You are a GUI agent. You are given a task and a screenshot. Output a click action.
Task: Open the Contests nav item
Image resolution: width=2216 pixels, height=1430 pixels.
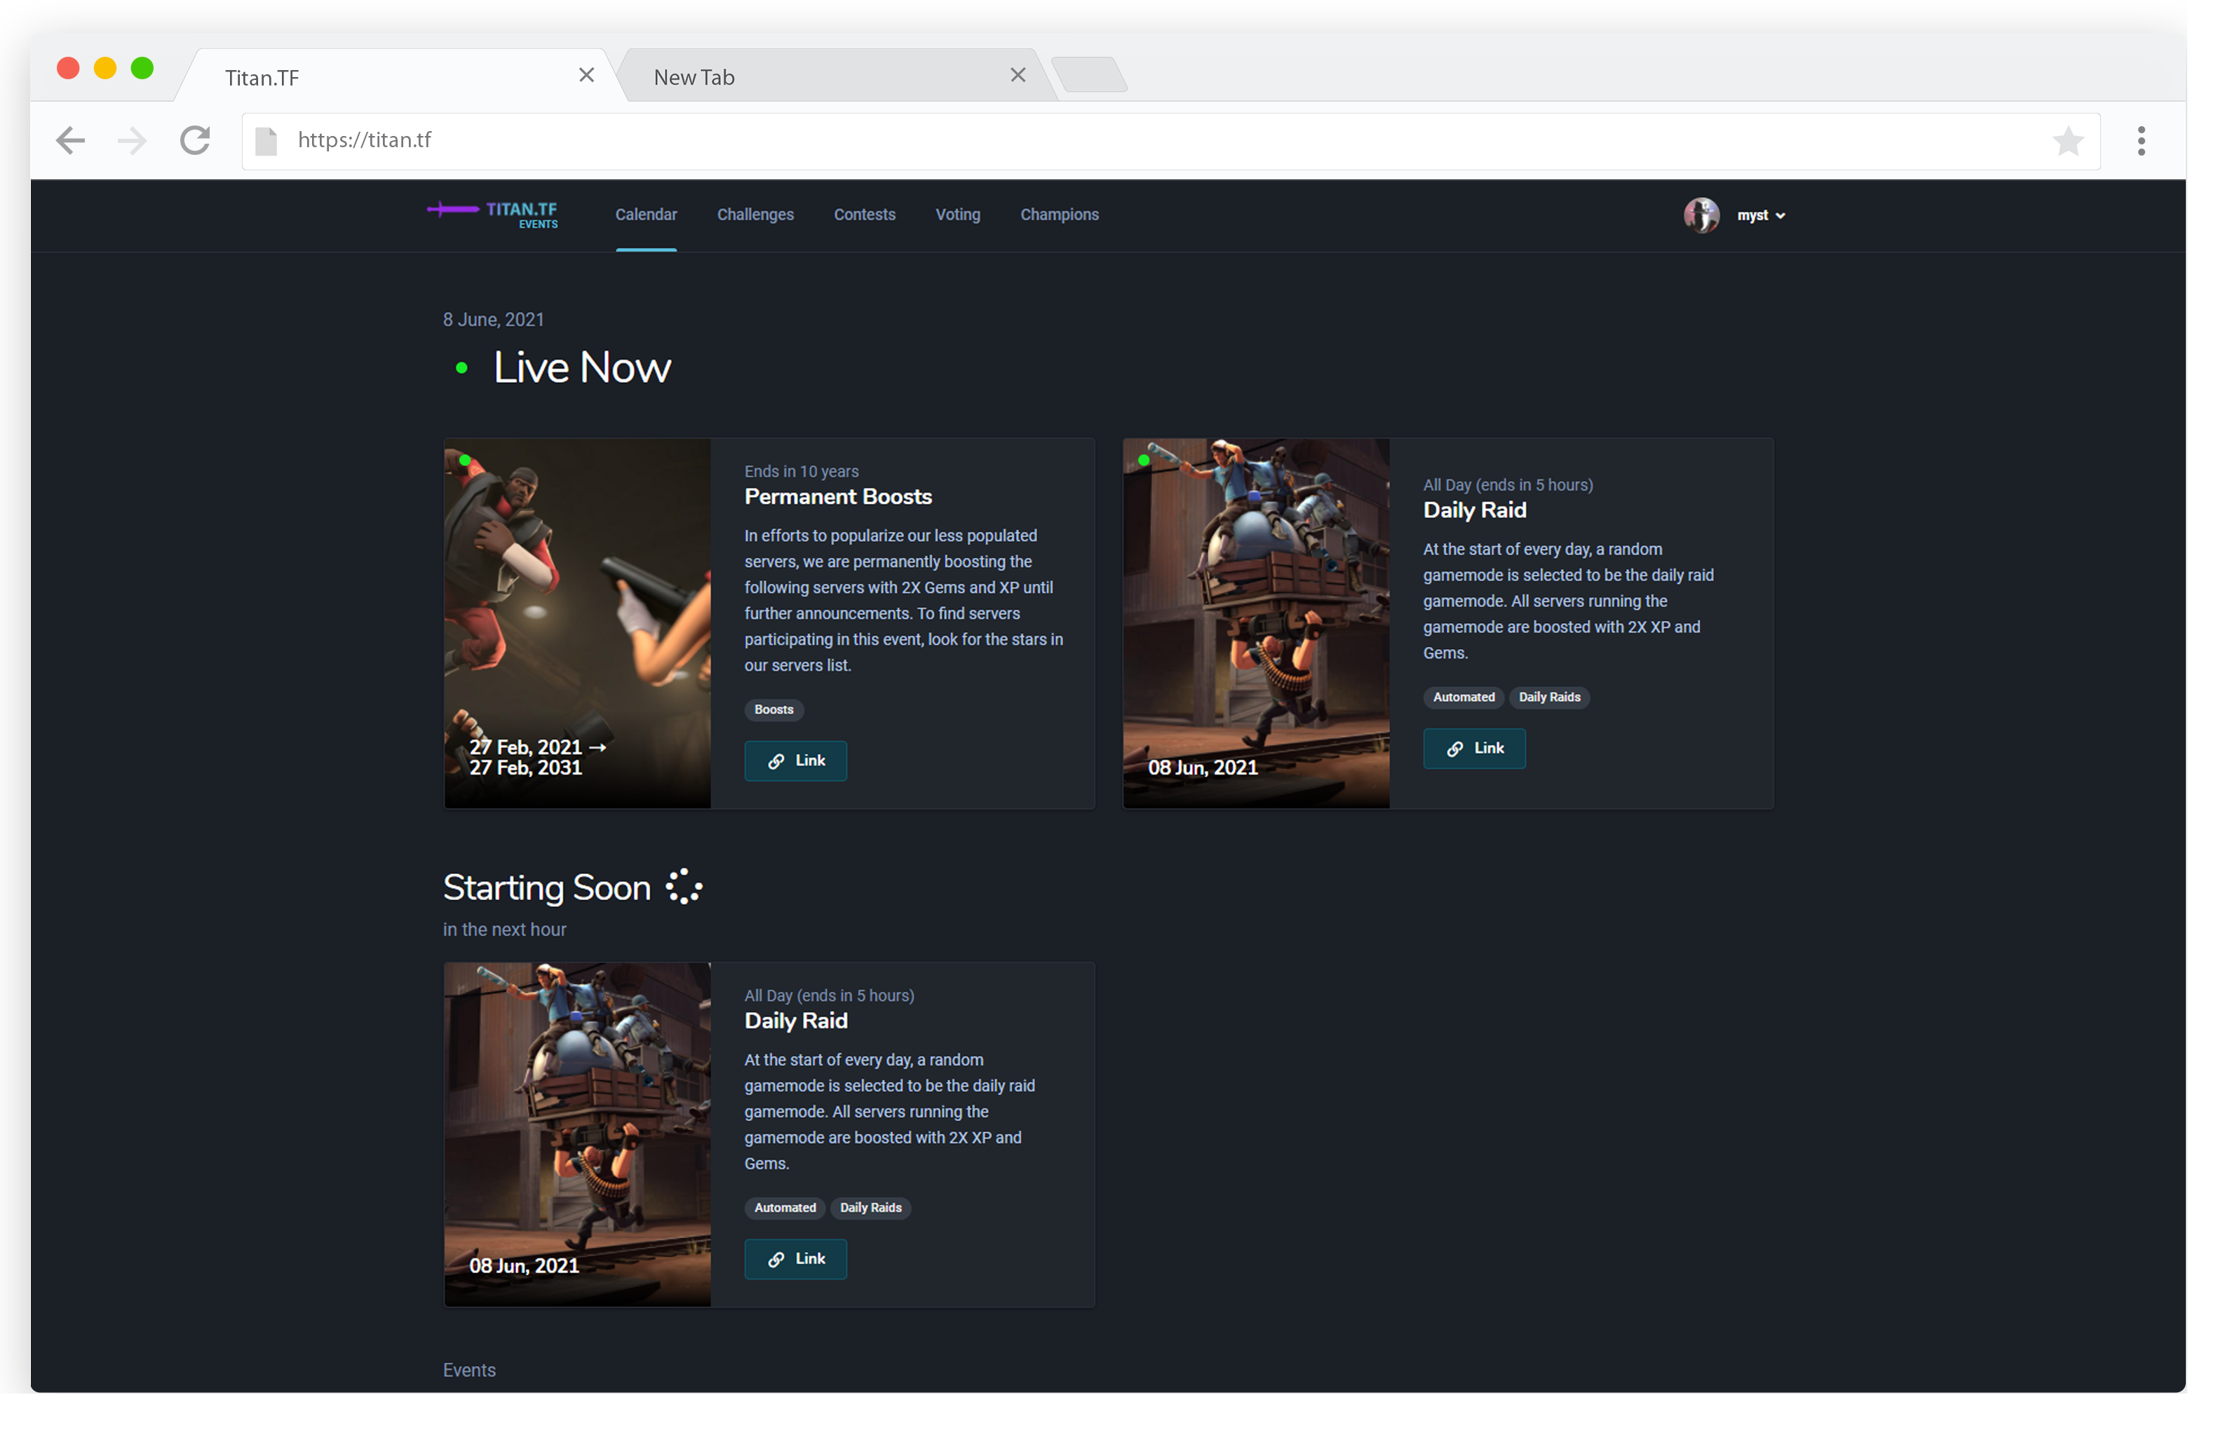pyautogui.click(x=864, y=214)
